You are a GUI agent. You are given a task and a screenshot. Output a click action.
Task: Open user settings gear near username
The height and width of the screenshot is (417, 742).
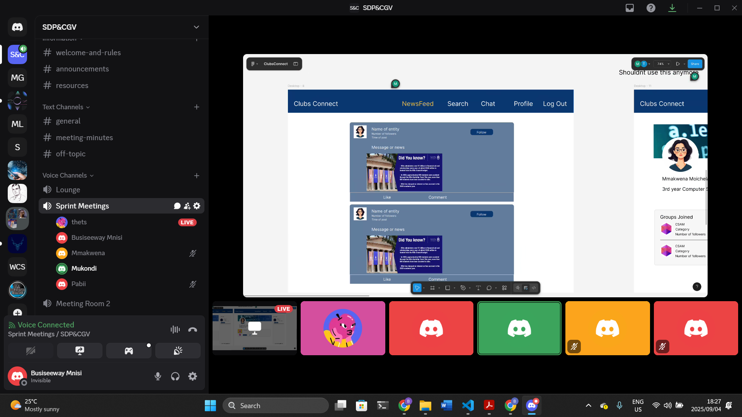pyautogui.click(x=192, y=376)
